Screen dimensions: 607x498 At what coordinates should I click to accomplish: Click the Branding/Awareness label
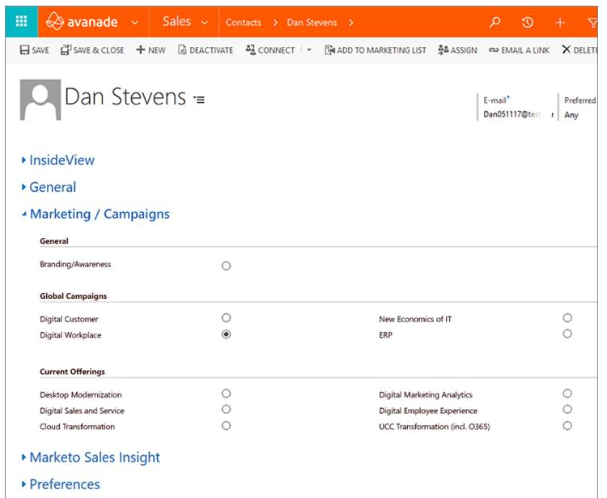coord(75,264)
